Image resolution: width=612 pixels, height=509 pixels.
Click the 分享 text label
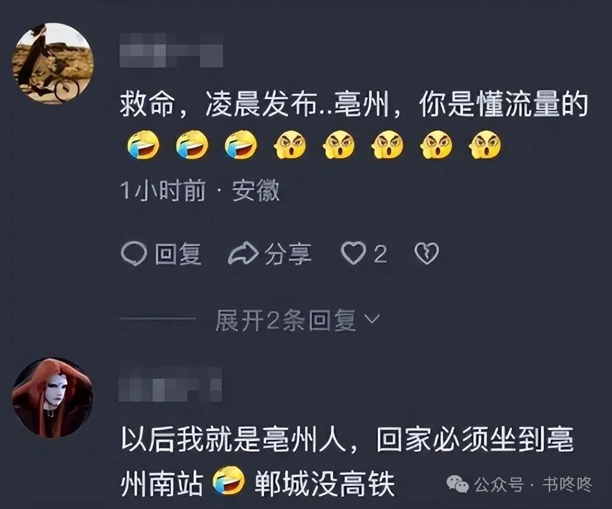pyautogui.click(x=288, y=255)
